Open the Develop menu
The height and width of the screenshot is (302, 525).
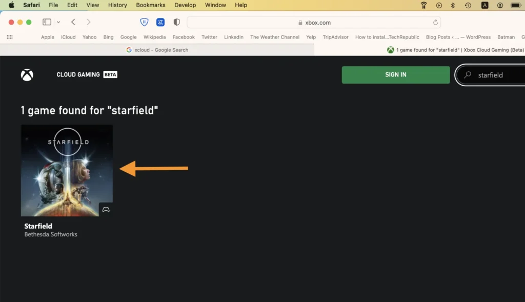tap(185, 5)
